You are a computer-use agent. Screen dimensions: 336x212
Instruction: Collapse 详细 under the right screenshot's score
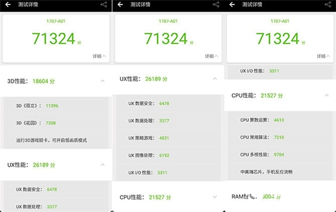pyautogui.click(x=323, y=56)
